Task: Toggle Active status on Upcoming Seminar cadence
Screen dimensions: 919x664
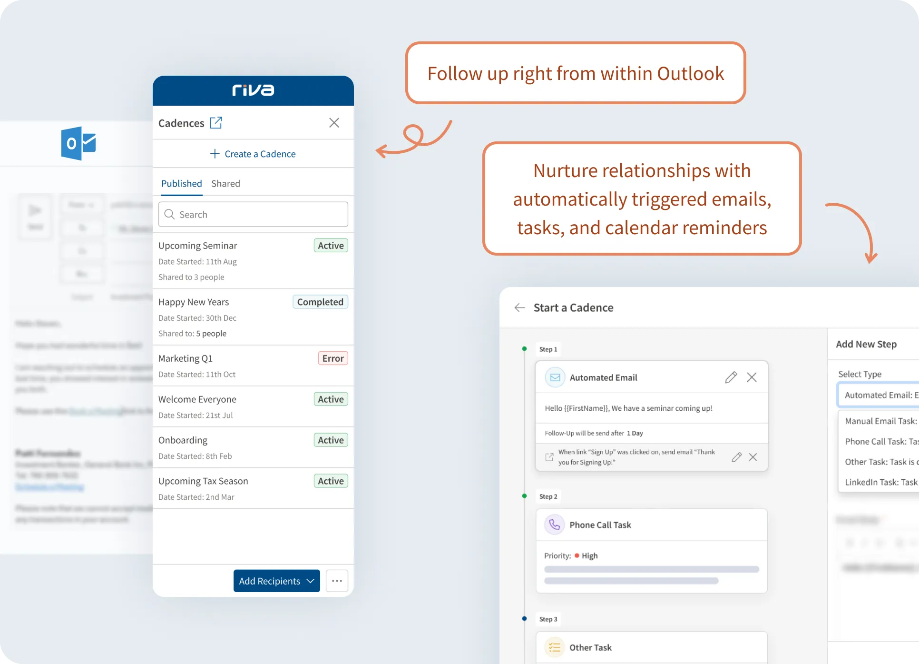Action: pyautogui.click(x=331, y=246)
